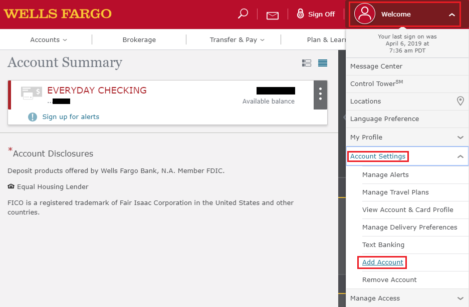Select Language Preference
This screenshot has height=307, width=469.
[x=407, y=118]
